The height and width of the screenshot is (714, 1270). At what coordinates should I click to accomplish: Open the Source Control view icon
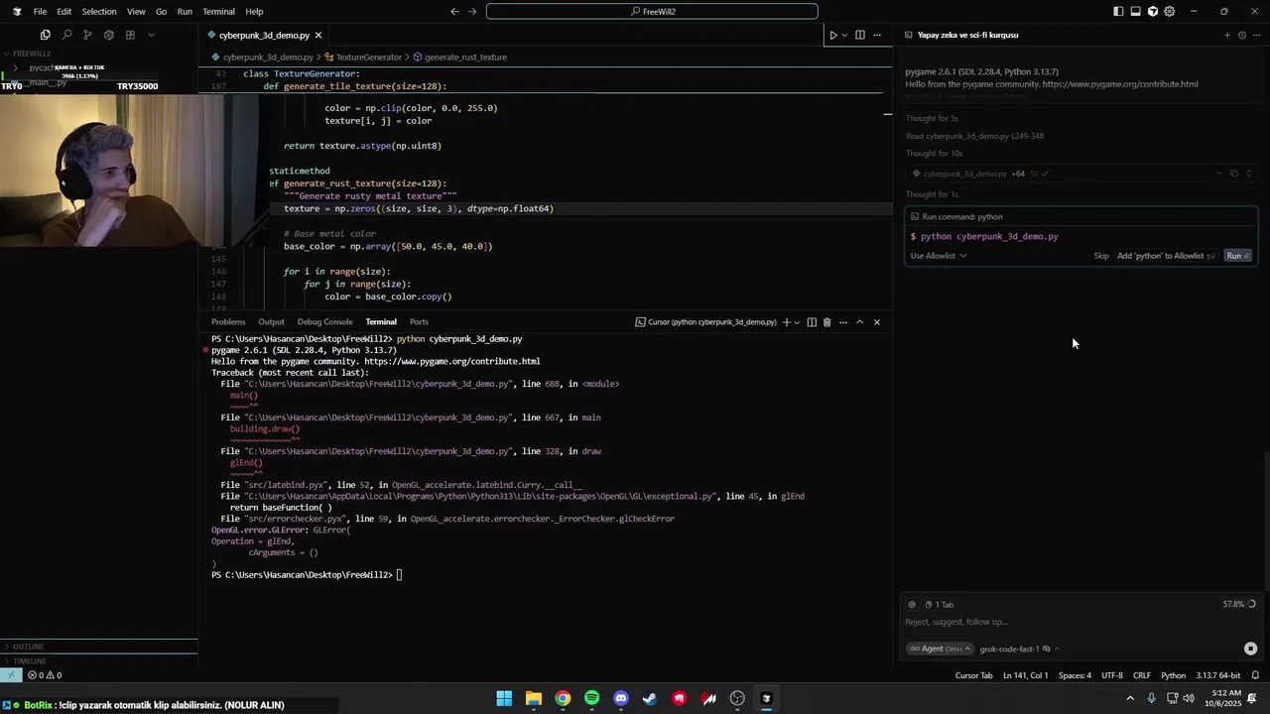coord(87,35)
